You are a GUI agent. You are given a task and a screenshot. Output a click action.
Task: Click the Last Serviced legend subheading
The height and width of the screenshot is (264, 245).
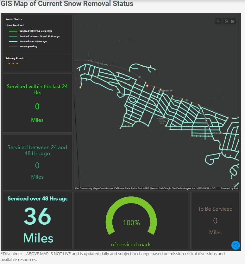(15, 25)
